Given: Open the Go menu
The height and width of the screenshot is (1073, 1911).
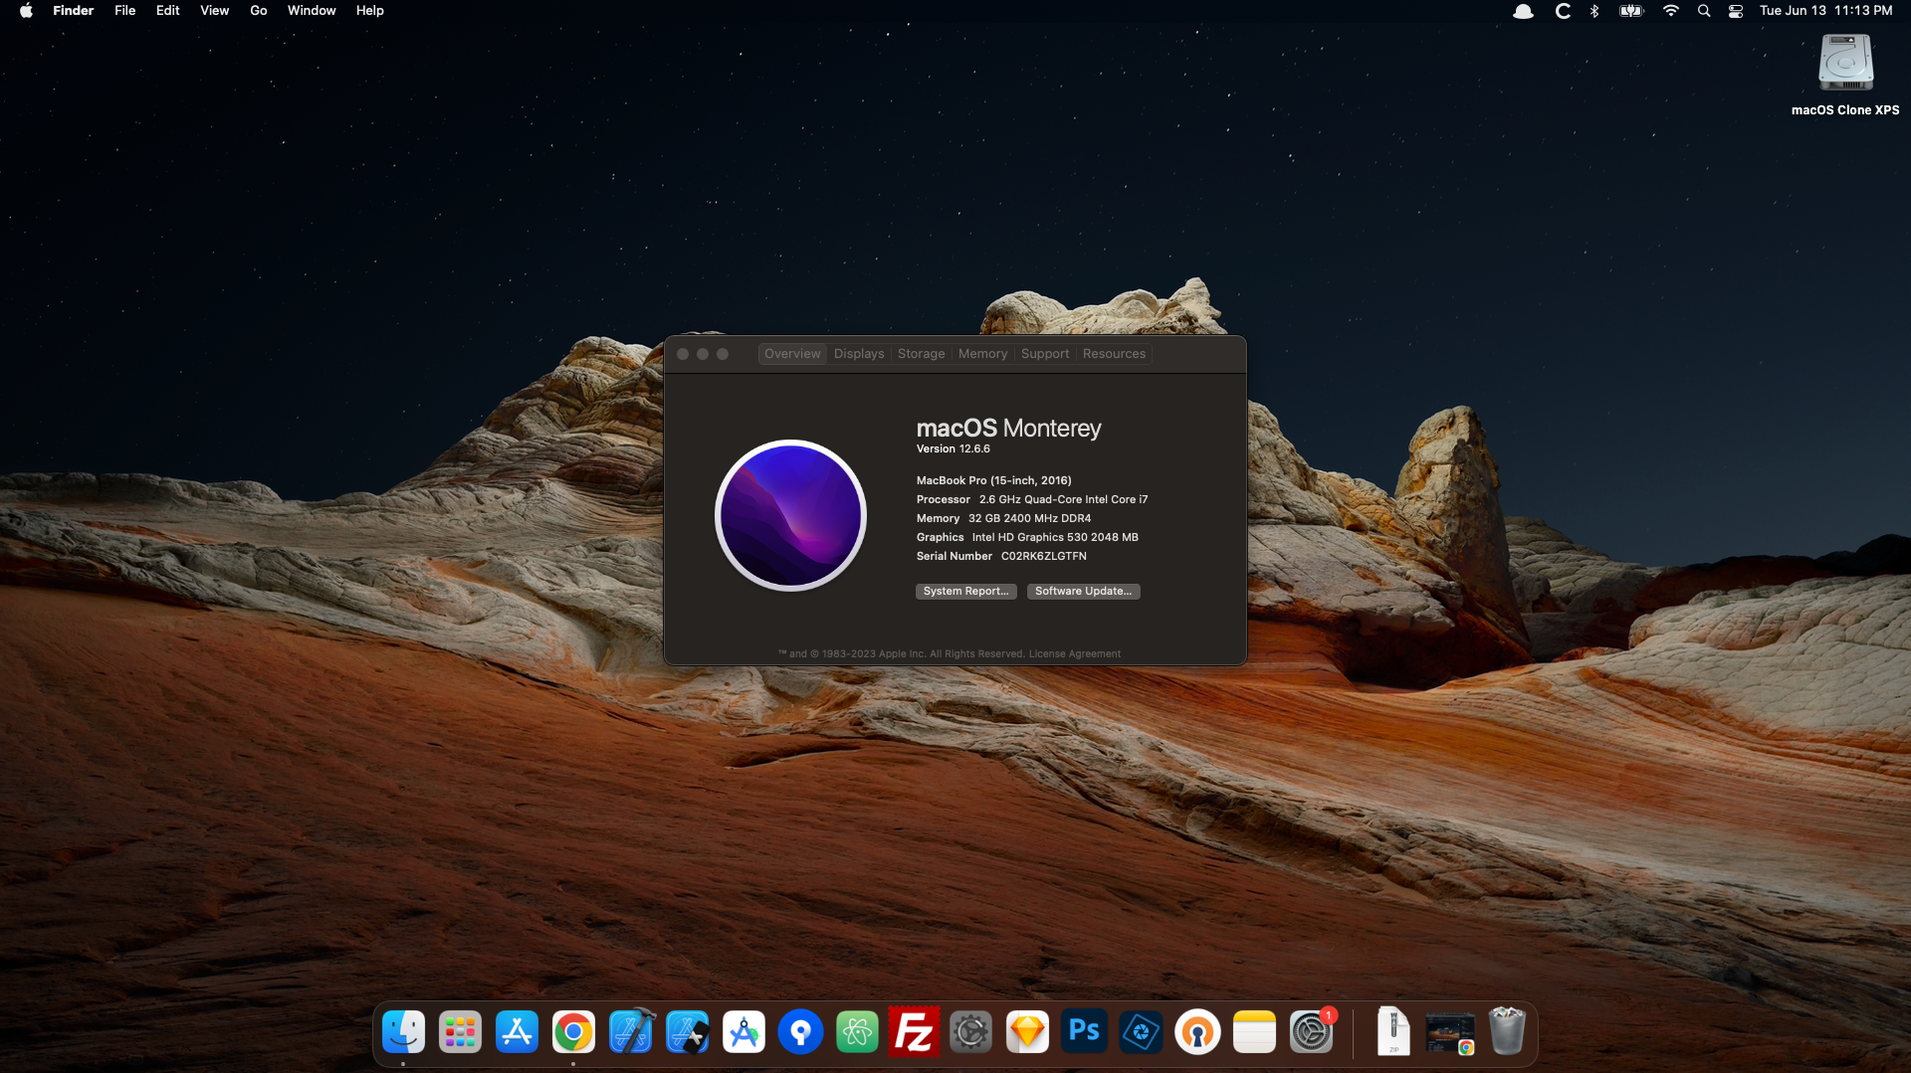Looking at the screenshot, I should (x=259, y=11).
